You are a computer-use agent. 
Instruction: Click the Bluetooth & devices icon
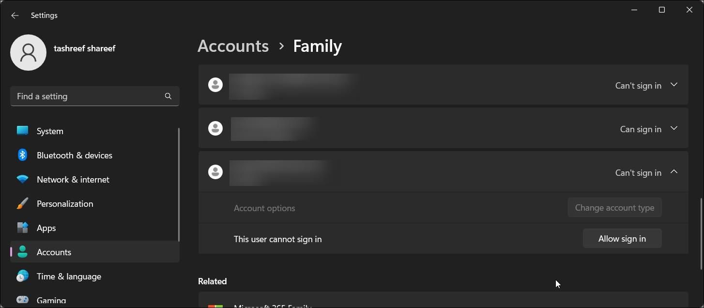22,155
